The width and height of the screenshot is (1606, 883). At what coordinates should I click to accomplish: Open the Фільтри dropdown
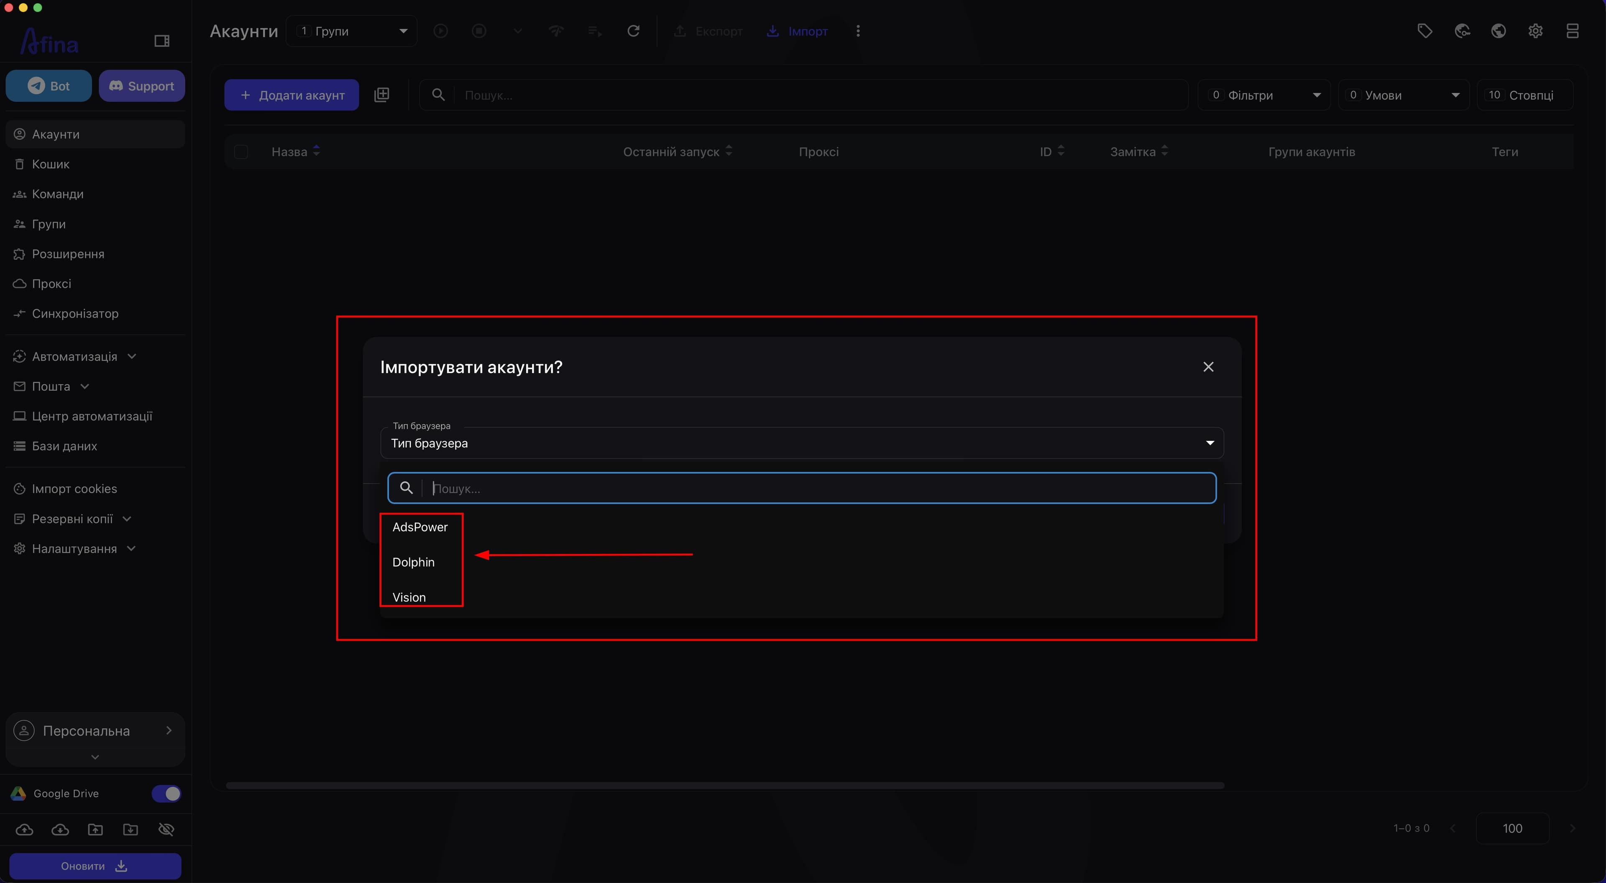coord(1264,95)
